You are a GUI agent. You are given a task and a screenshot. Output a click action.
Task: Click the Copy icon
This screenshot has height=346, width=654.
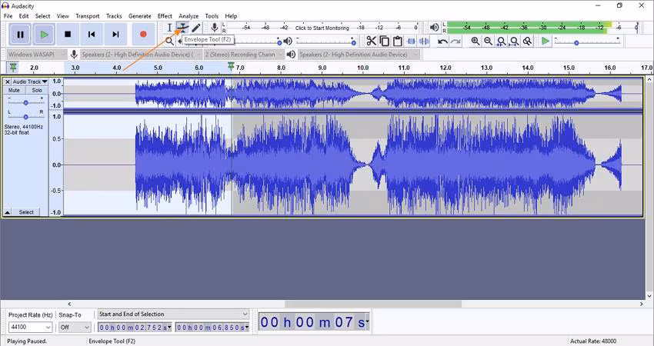click(384, 41)
